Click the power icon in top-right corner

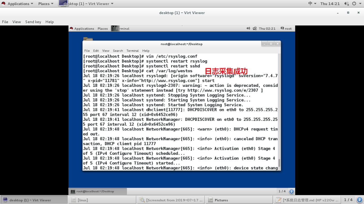coord(354,3)
